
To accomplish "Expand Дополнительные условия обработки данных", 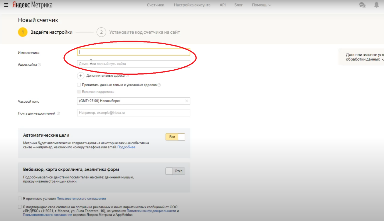I will (364, 57).
